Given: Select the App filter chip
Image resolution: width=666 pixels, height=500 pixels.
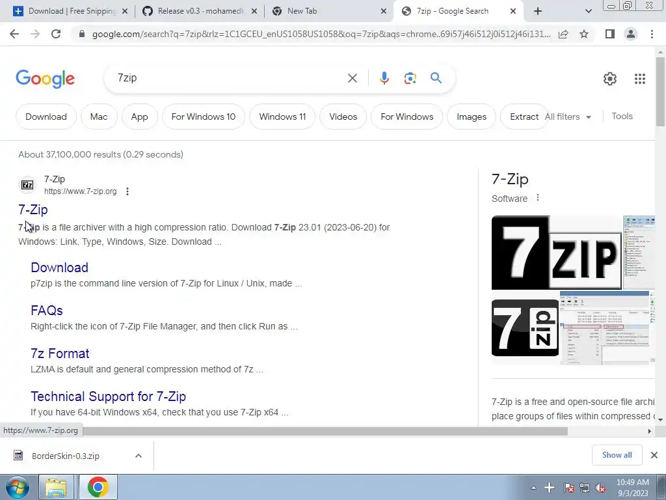Looking at the screenshot, I should click(x=139, y=117).
